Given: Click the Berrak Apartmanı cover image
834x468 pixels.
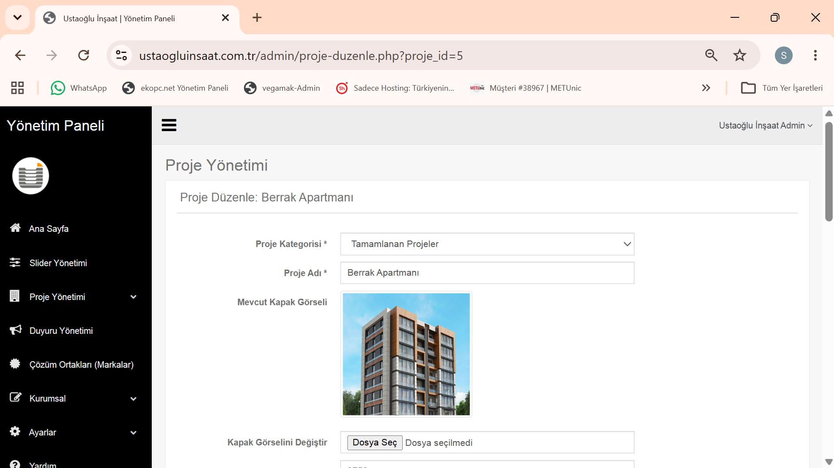Looking at the screenshot, I should tap(406, 354).
